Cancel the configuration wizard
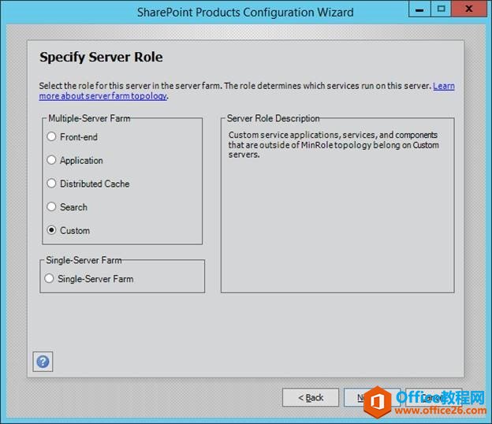Screen dimensions: 492x424 [x=433, y=397]
